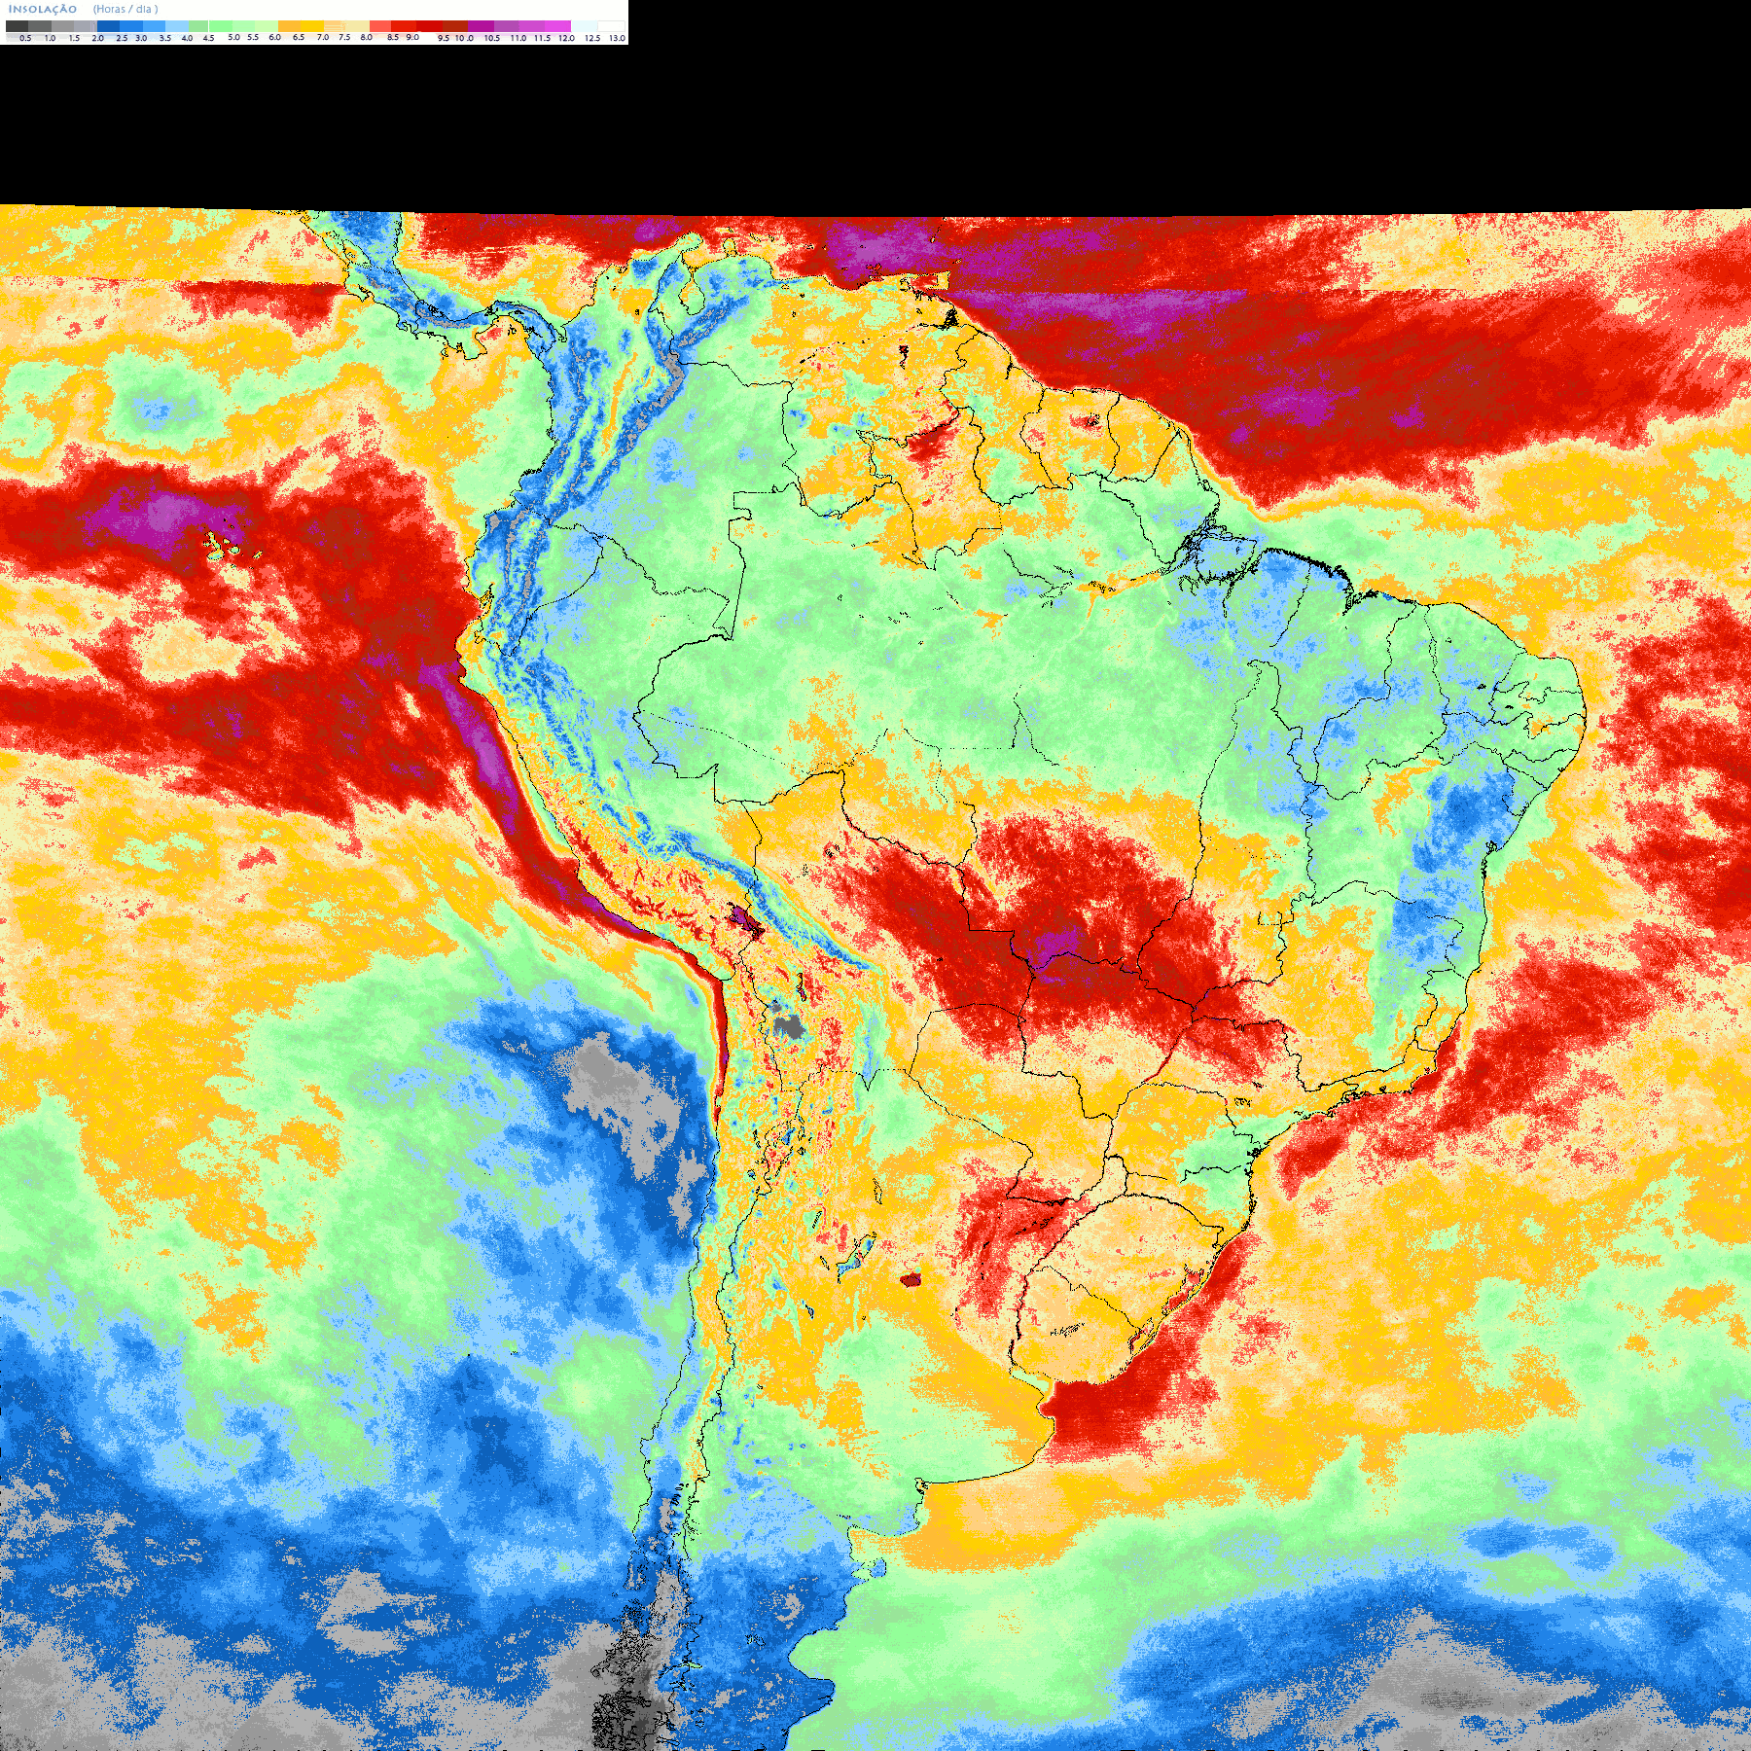Pick the bright magenta swatch before 12.0
Screen dimensions: 1751x1751
[x=557, y=26]
